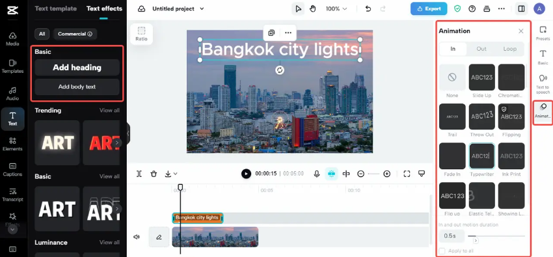Enter fullscreen preview
The width and height of the screenshot is (553, 257).
(x=407, y=174)
